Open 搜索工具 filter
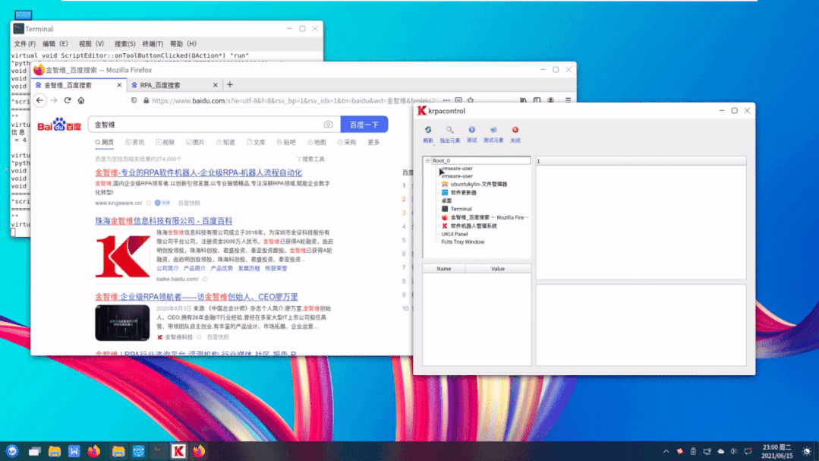The height and width of the screenshot is (461, 819). coord(310,159)
